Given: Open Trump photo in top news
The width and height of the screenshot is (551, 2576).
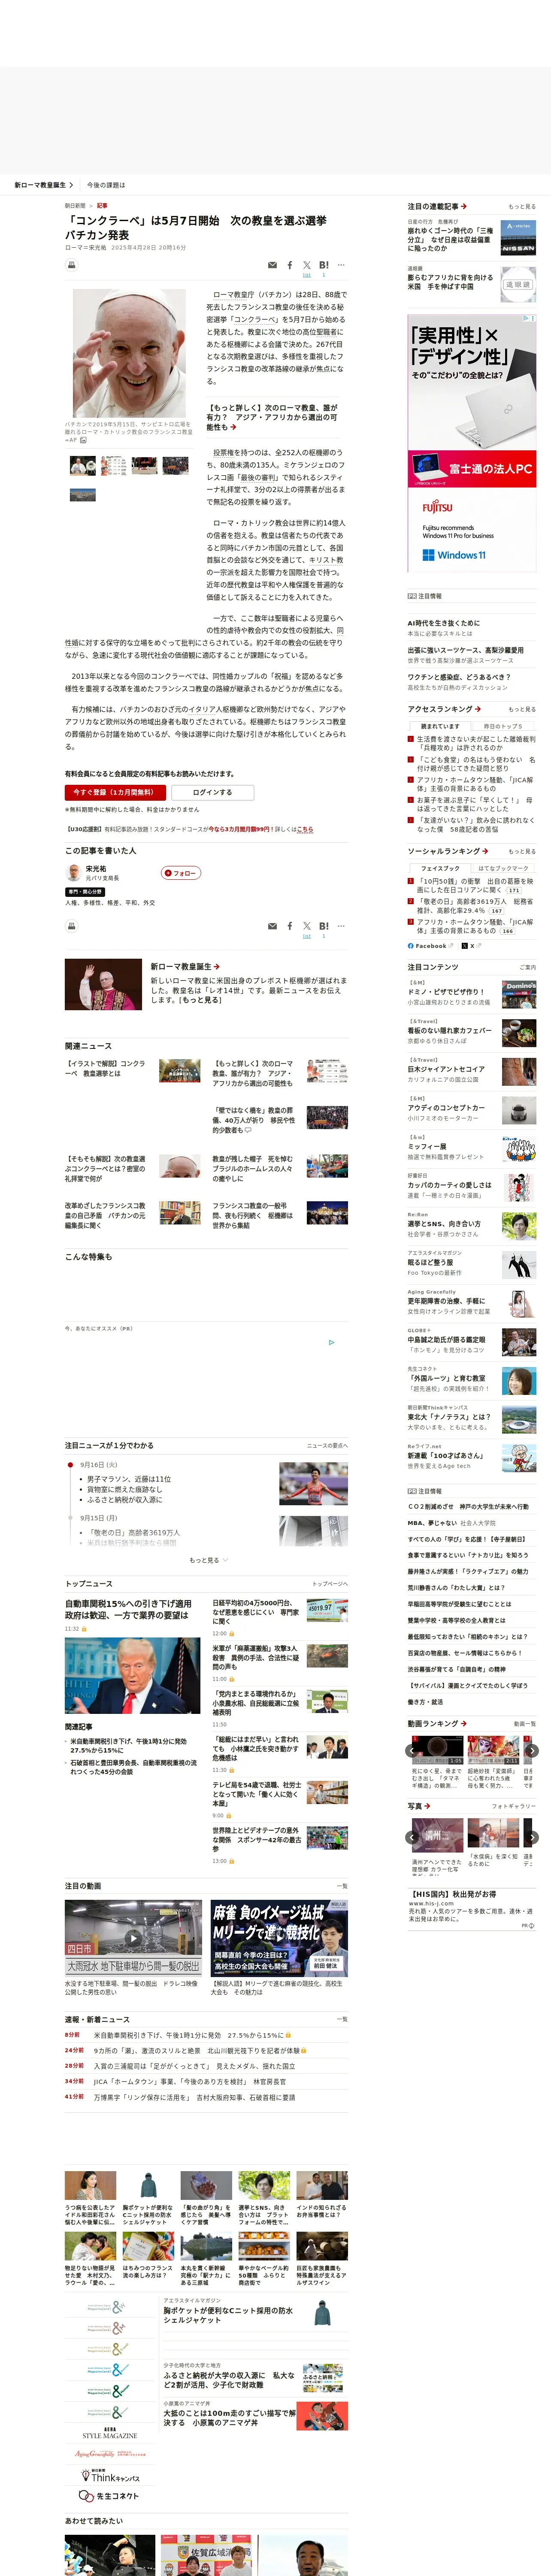Looking at the screenshot, I should coord(132,1676).
